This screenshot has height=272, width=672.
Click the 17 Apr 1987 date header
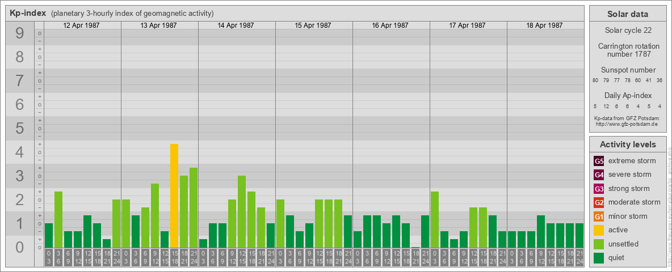(x=467, y=25)
